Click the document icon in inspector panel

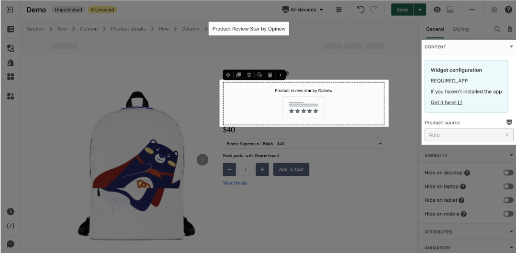pyautogui.click(x=510, y=29)
